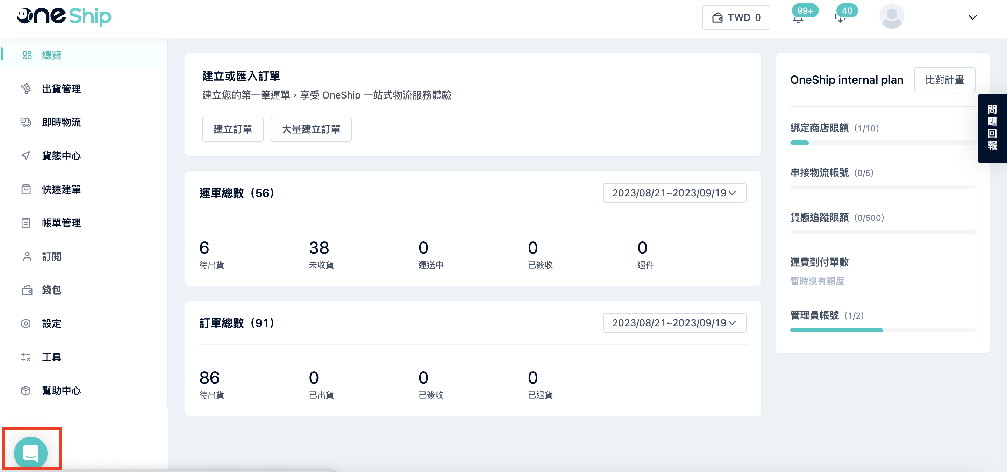
Task: Click the 暫時沒有額度 text
Action: tap(817, 281)
